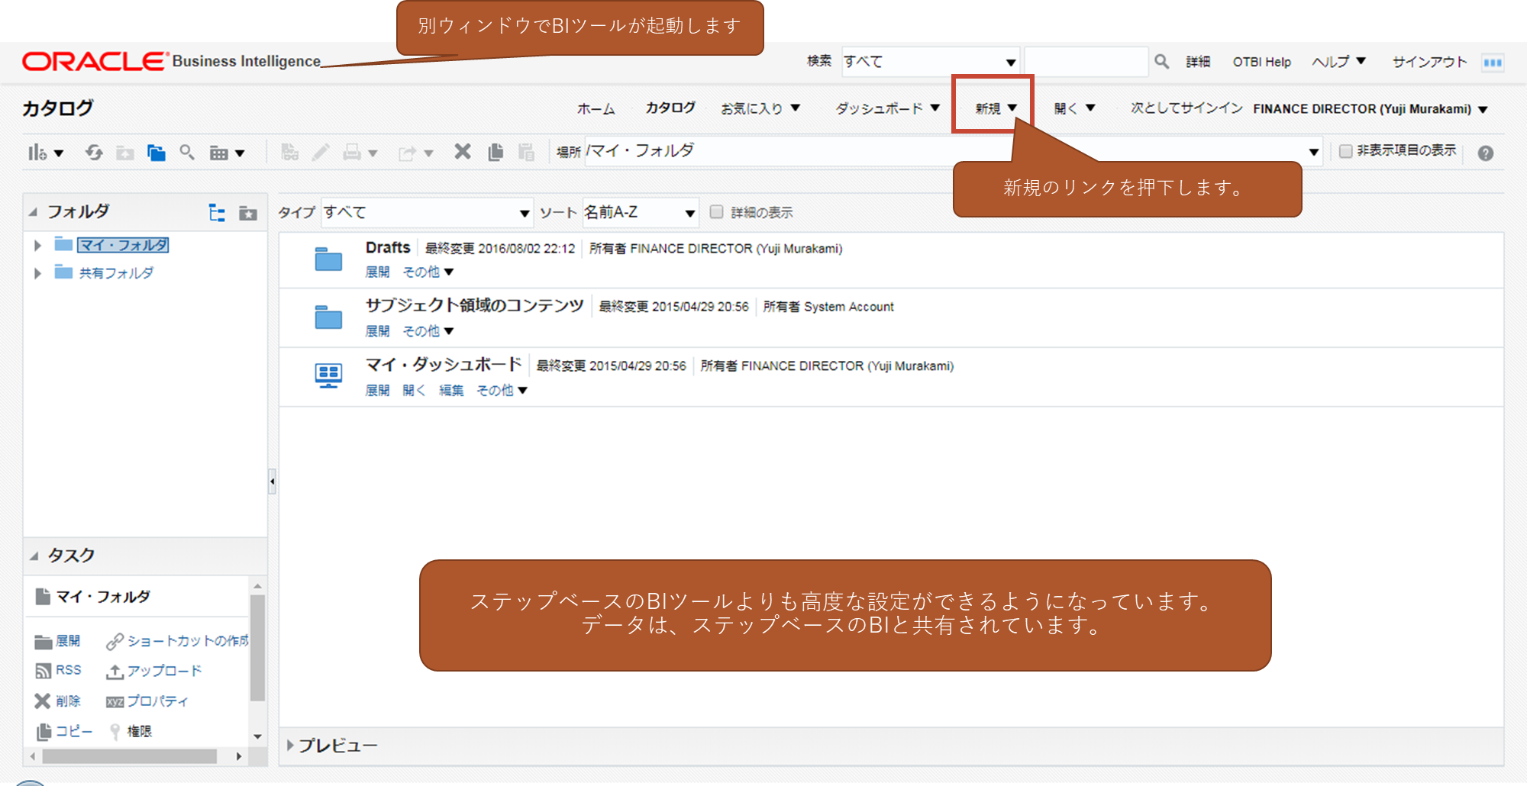This screenshot has width=1527, height=786.
Task: Click the view-type list icon in toolbar
Action: pos(219,153)
